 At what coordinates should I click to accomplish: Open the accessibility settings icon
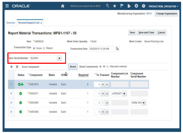tap(136, 6)
